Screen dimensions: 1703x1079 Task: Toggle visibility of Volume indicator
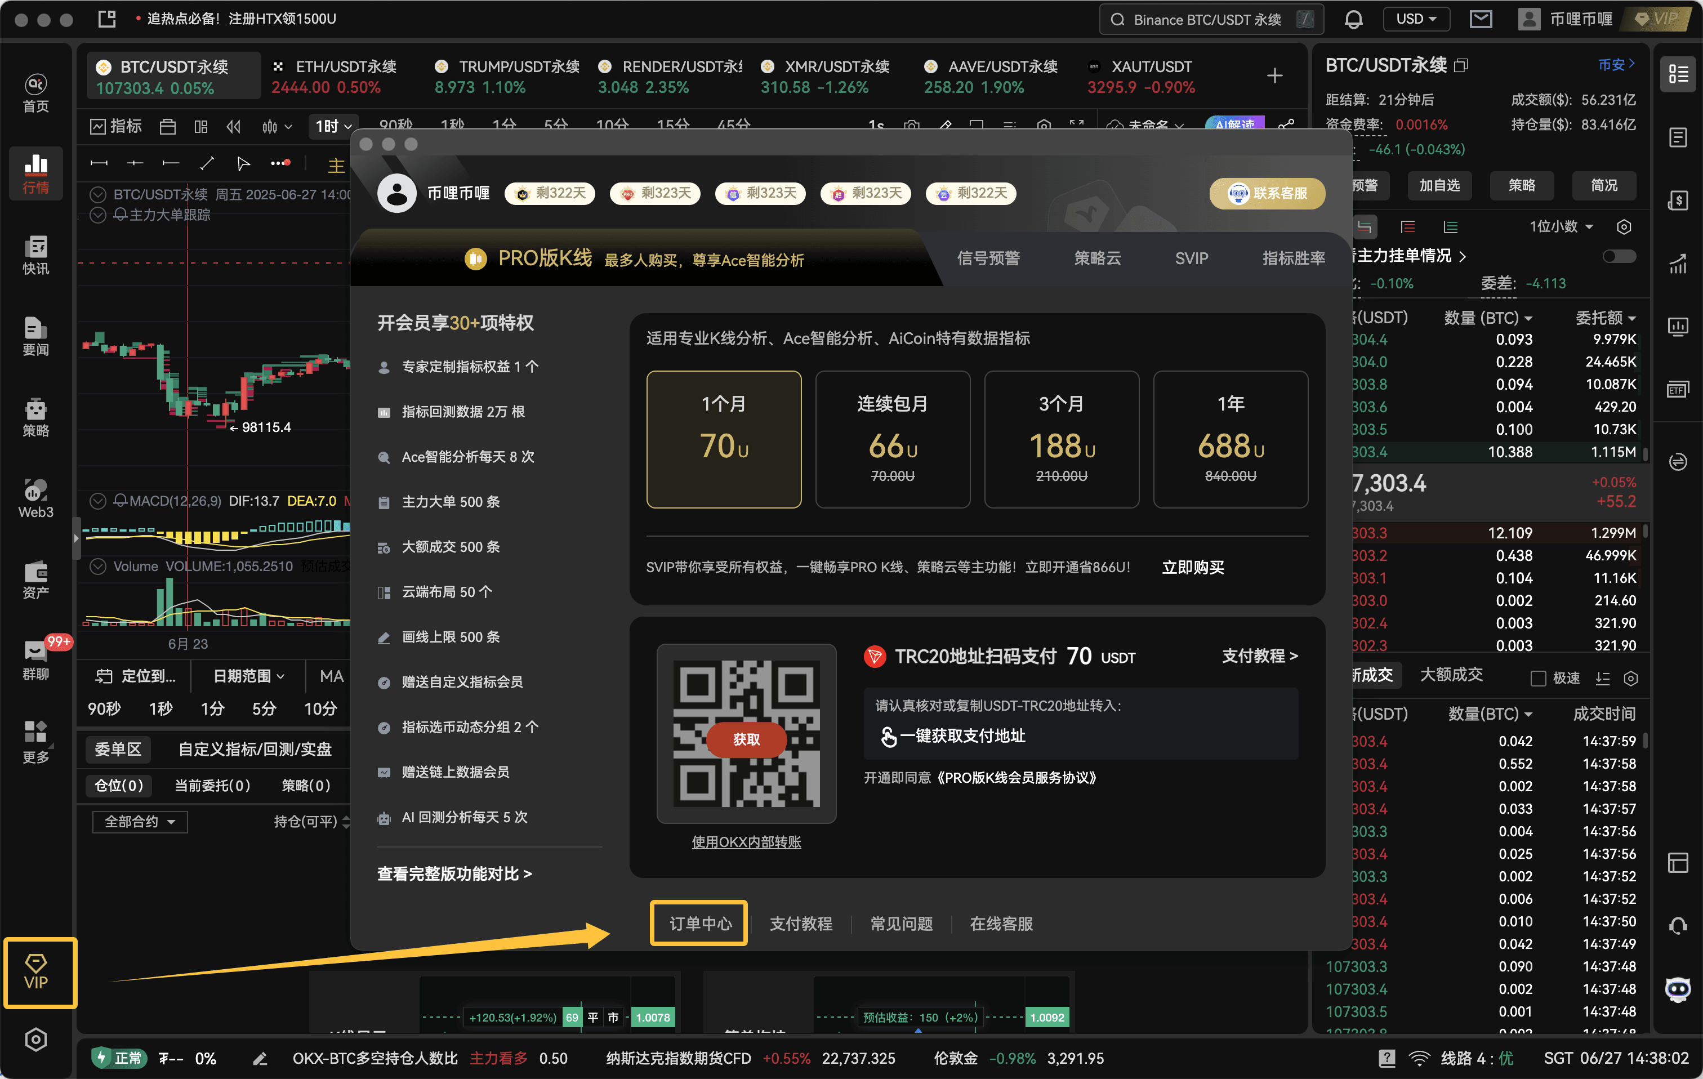(99, 567)
